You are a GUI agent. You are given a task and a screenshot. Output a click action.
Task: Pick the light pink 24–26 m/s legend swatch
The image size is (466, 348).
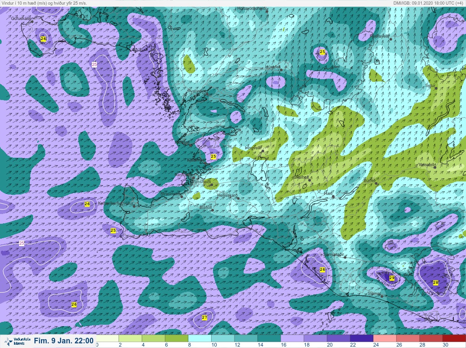pos(384,338)
